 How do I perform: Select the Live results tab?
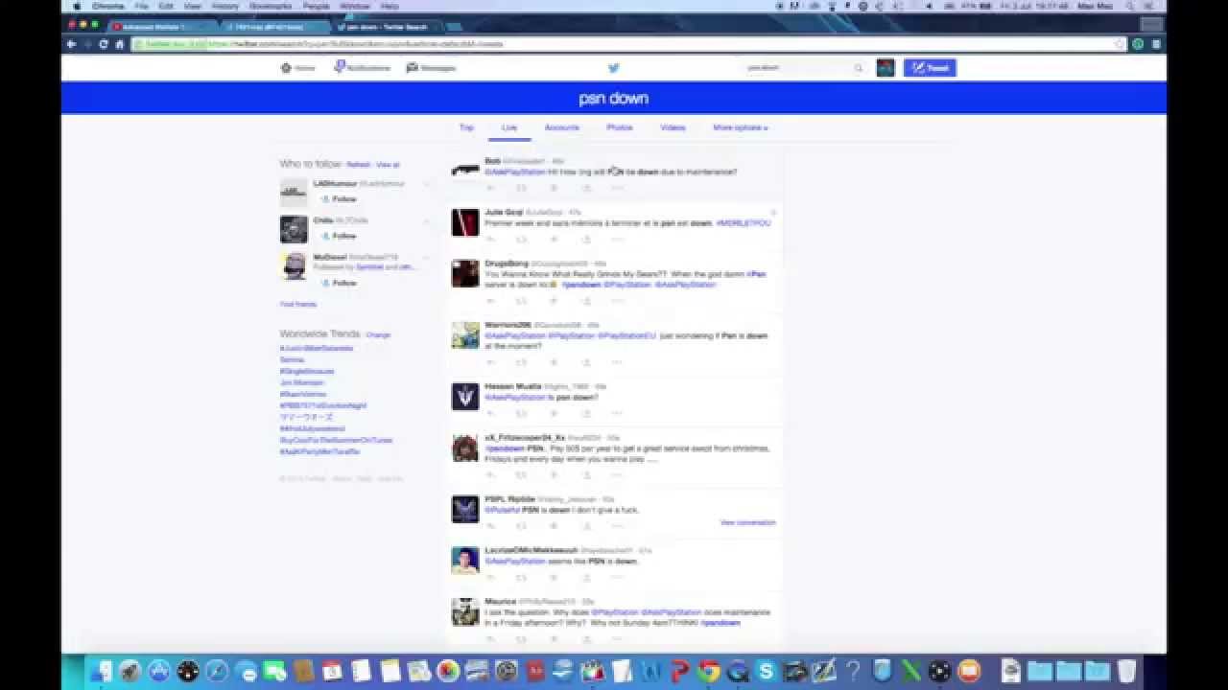[x=509, y=127]
